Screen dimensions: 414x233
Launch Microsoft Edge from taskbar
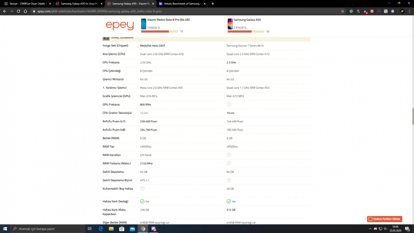101,229
